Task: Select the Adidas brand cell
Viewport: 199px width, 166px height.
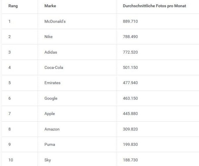Action: 51,52
